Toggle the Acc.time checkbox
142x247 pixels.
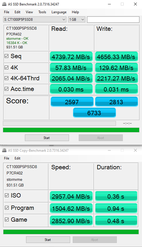tap(6, 89)
